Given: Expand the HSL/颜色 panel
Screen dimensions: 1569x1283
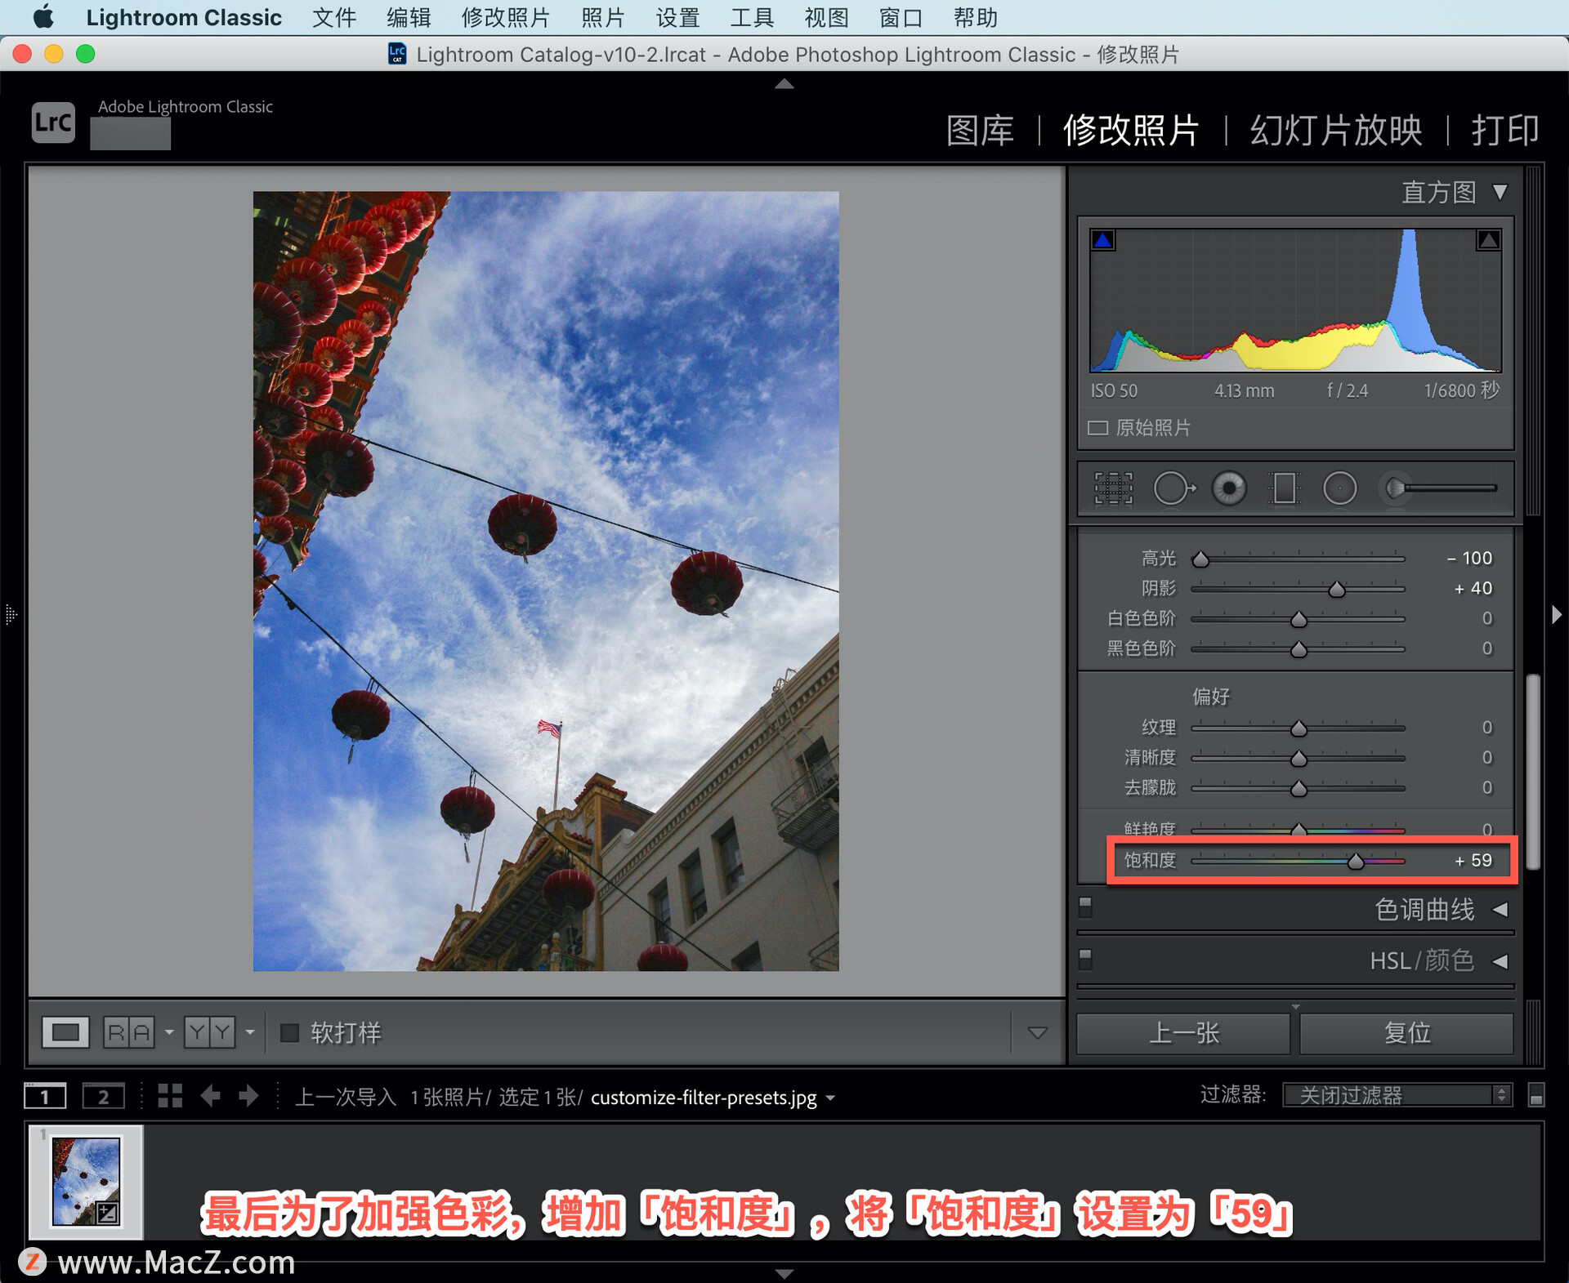Looking at the screenshot, I should click(x=1500, y=961).
